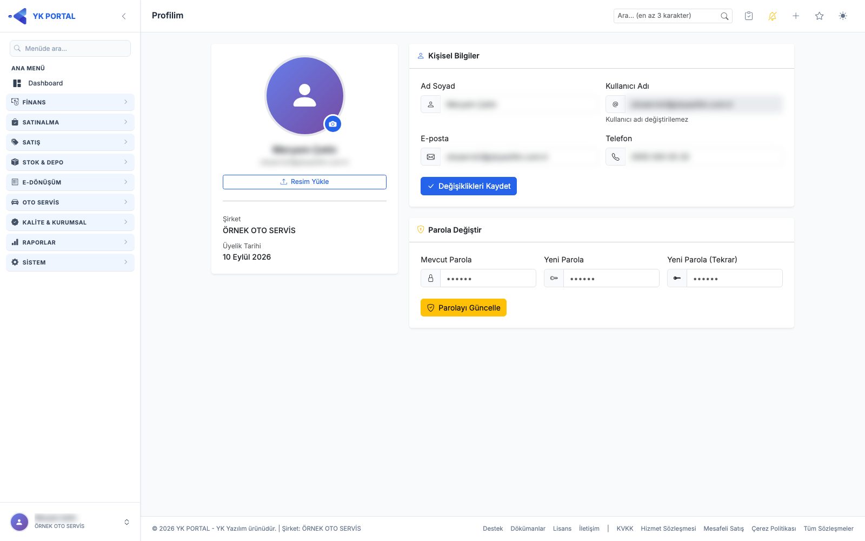Click the Telefon input field
This screenshot has height=541, width=865.
click(704, 157)
